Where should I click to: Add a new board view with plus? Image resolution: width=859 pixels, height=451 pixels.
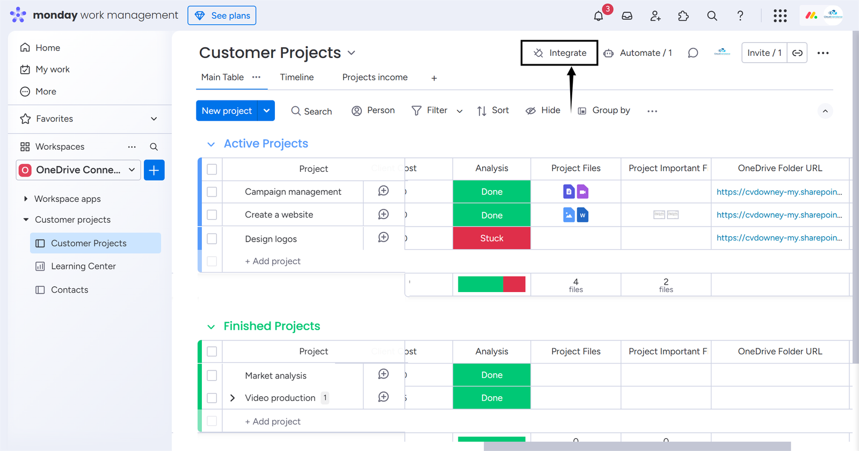434,78
